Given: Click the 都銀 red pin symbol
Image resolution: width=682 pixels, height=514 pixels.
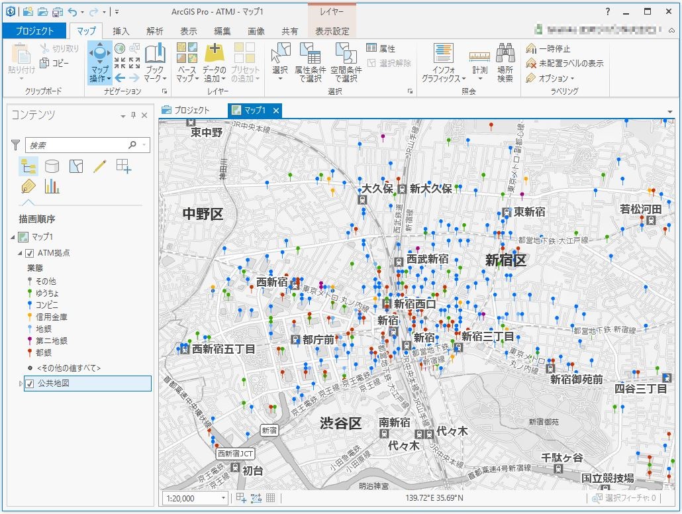Looking at the screenshot, I should coord(30,352).
